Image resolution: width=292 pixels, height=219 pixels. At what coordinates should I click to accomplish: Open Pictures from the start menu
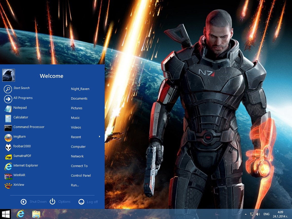point(77,108)
